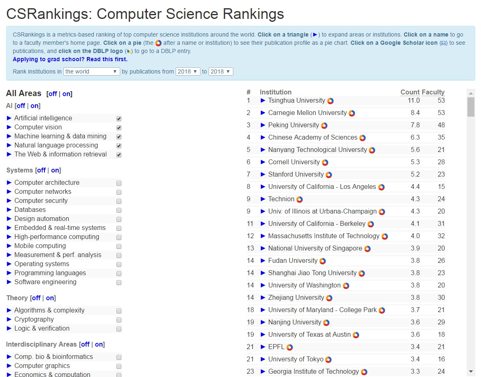The height and width of the screenshot is (377, 481).
Task: Click scrollbar up arrow of rankings list
Action: [471, 92]
